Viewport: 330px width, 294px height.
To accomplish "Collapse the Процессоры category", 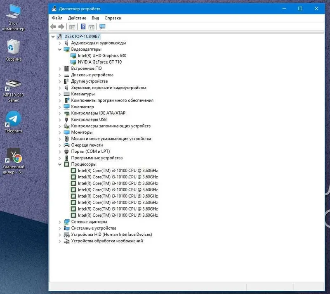I will tap(60, 164).
